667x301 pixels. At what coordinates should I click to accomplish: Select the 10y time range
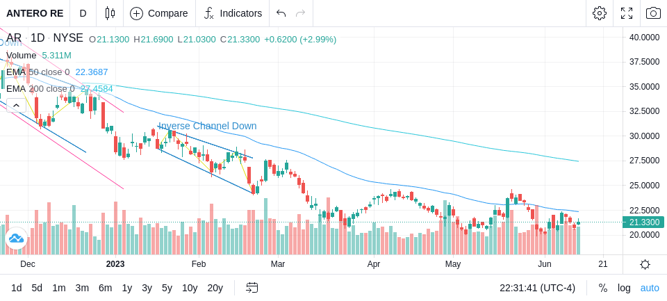pyautogui.click(x=190, y=288)
